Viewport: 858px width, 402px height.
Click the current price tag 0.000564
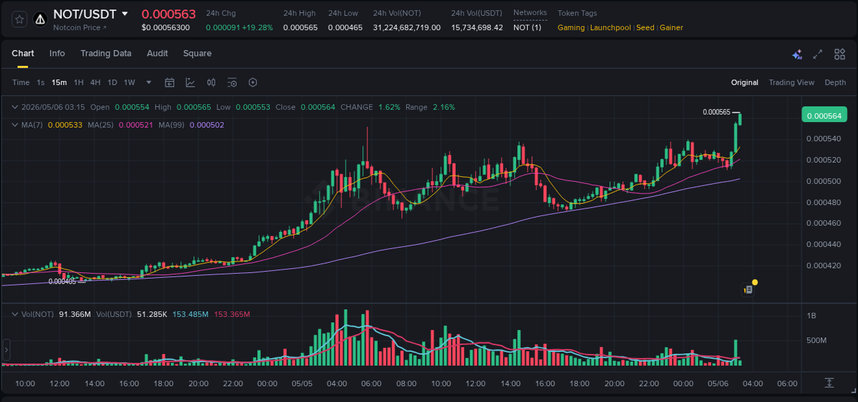pyautogui.click(x=824, y=115)
